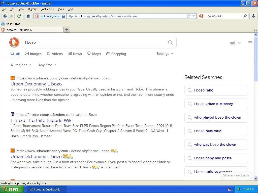
Task: Click the padlock site security icon
Action: [63, 16]
